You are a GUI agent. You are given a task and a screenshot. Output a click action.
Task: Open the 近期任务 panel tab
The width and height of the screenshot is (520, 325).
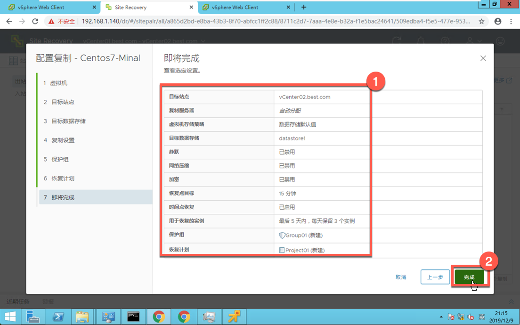(18, 301)
